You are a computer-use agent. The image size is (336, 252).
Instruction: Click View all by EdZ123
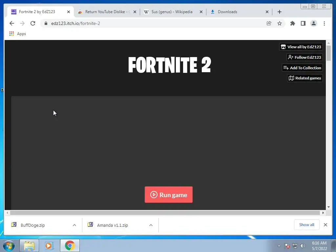pos(301,47)
